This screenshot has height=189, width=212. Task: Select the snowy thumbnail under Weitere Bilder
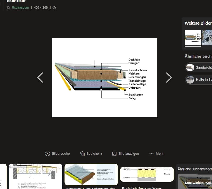(x=207, y=37)
